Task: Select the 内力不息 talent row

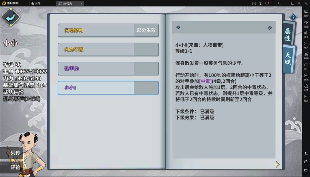Action: (x=108, y=49)
